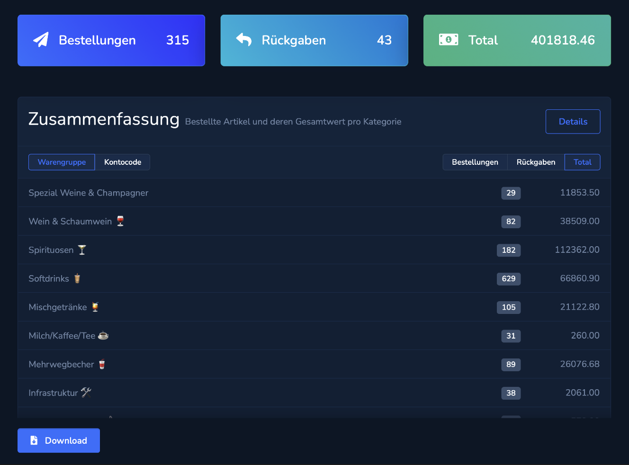
Task: Click the count badge 82 for Wein & Schaumwein
Action: (511, 222)
